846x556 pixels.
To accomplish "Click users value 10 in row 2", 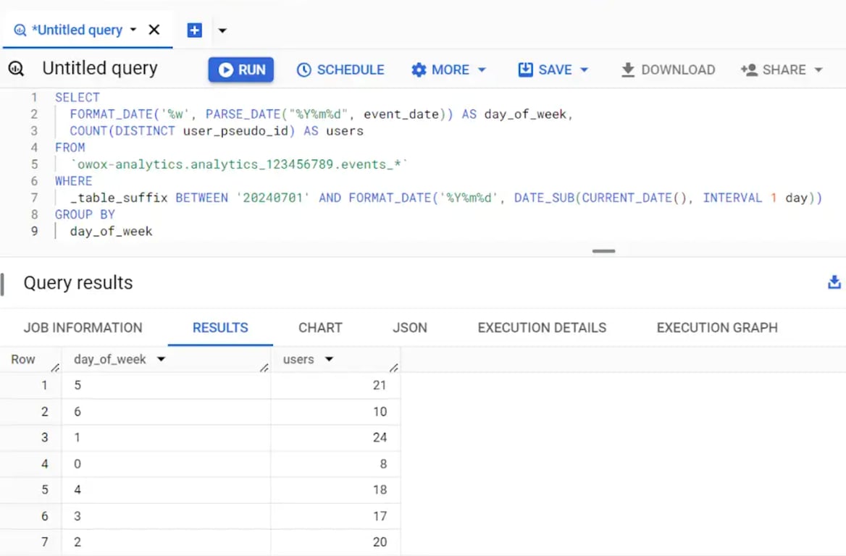I will pos(380,411).
